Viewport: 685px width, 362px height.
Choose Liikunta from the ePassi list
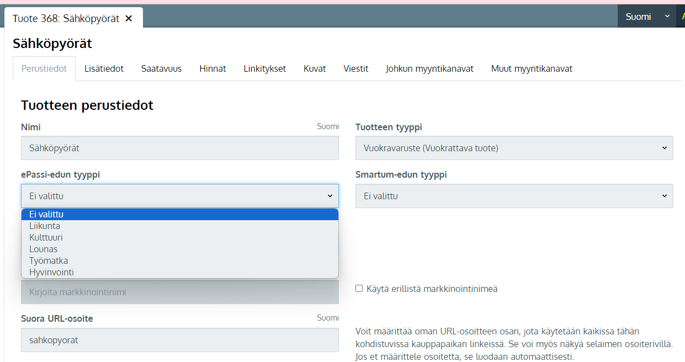pos(45,226)
